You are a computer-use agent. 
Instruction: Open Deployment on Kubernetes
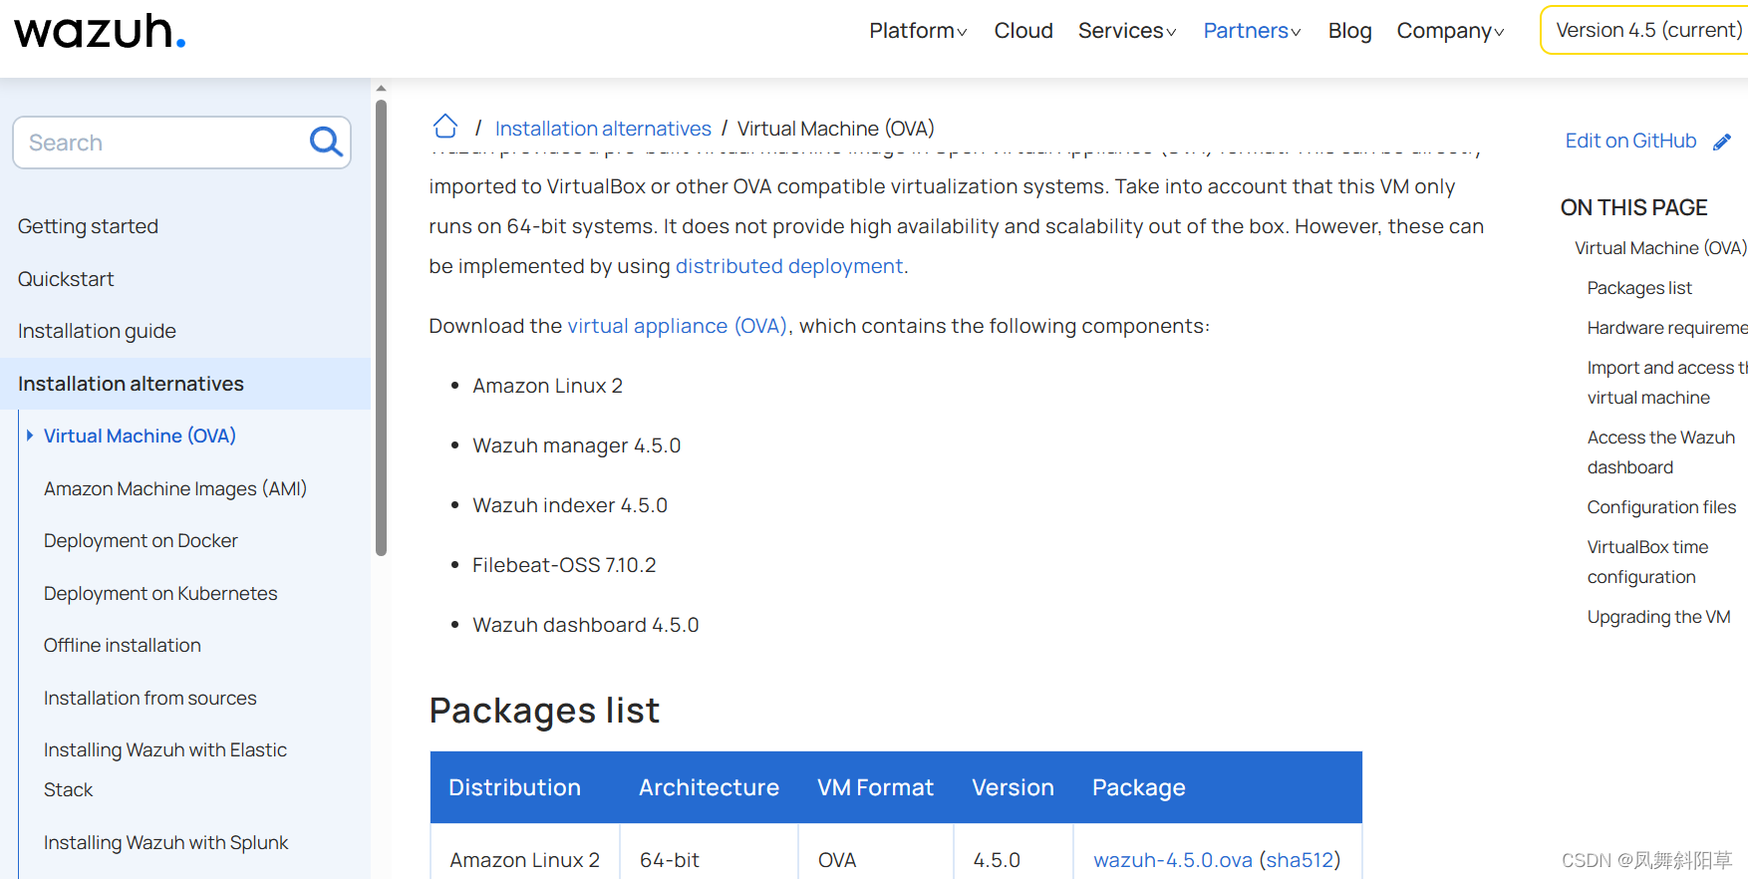pos(160,593)
